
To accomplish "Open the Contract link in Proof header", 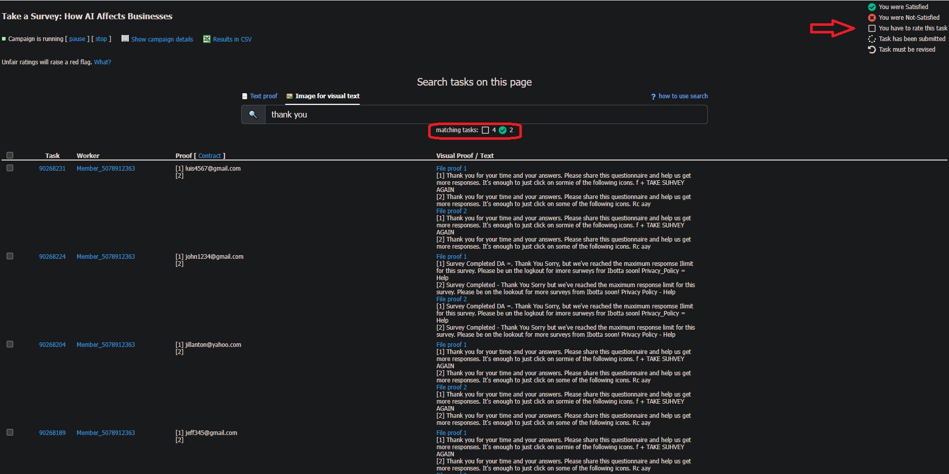I will pos(209,156).
